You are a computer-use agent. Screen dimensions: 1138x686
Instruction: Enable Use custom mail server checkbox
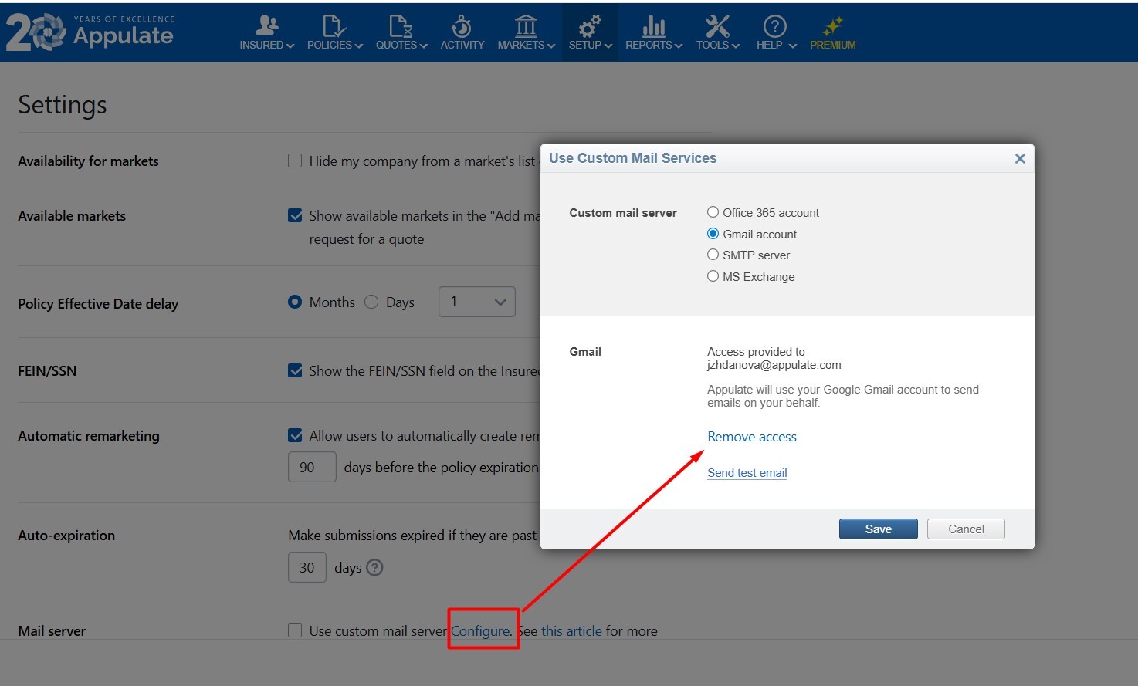coord(295,630)
